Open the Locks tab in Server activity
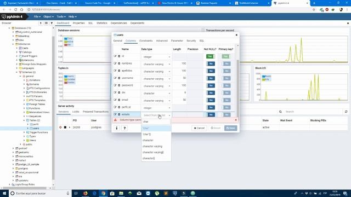The image size is (351, 197). pyautogui.click(x=76, y=112)
